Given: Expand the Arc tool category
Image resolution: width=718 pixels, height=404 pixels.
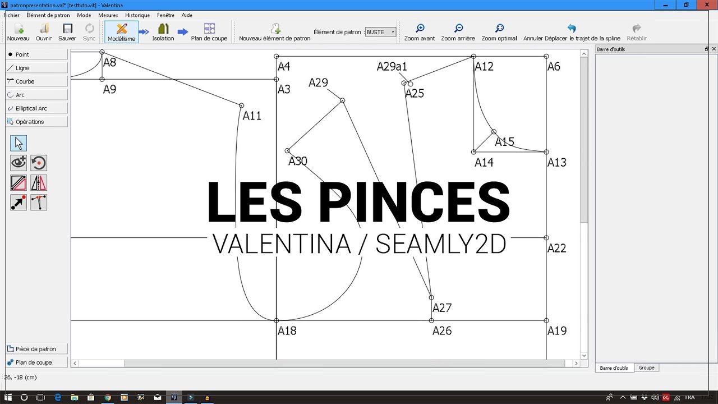Looking at the screenshot, I should pyautogui.click(x=37, y=95).
